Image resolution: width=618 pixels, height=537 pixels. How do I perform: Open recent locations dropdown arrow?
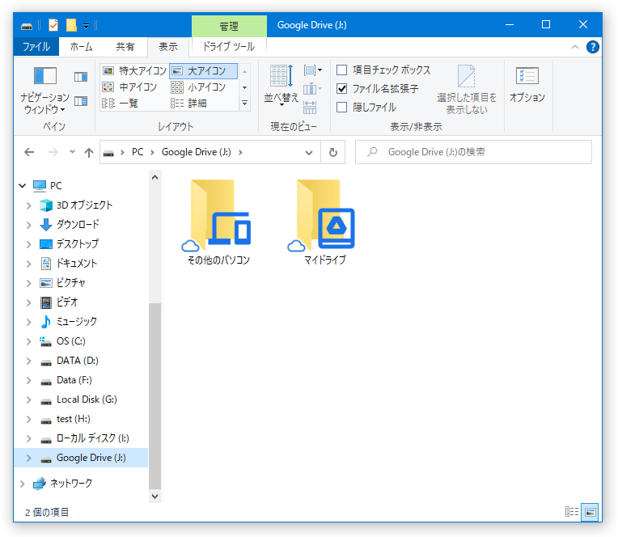(x=72, y=152)
